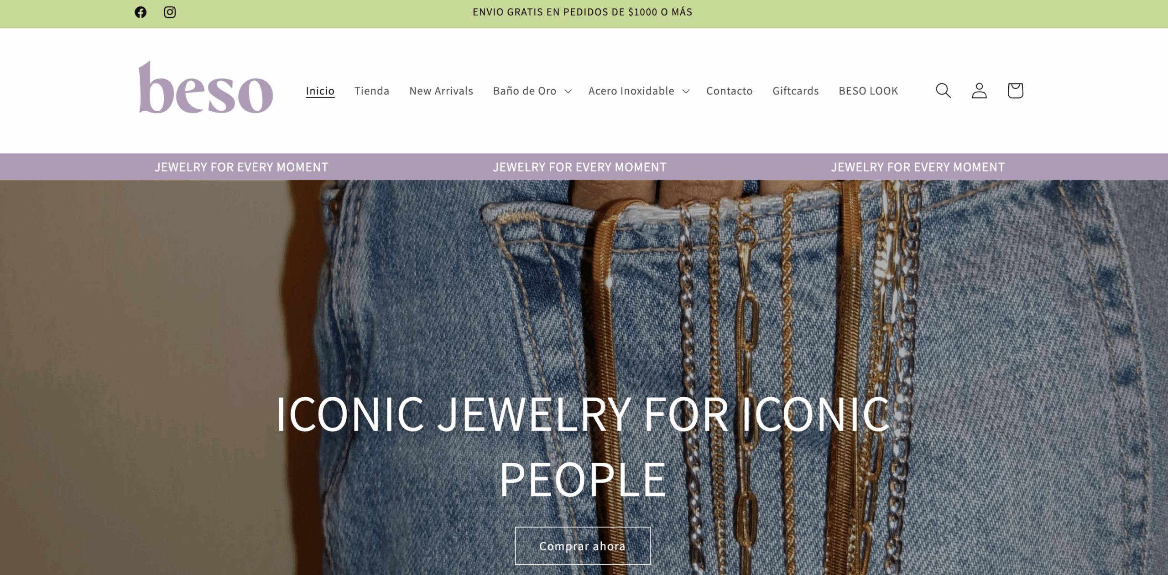
Task: Open the account login icon
Action: (979, 91)
